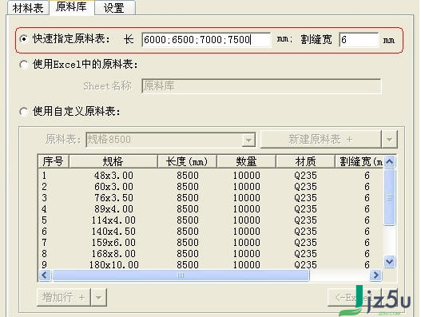421x317 pixels.
Task: Click the table scroll up arrow
Action: point(389,161)
